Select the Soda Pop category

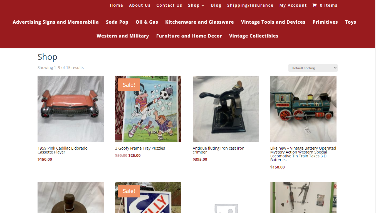point(117,22)
